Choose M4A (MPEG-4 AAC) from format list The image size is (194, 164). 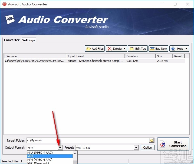pyautogui.click(x=50, y=153)
